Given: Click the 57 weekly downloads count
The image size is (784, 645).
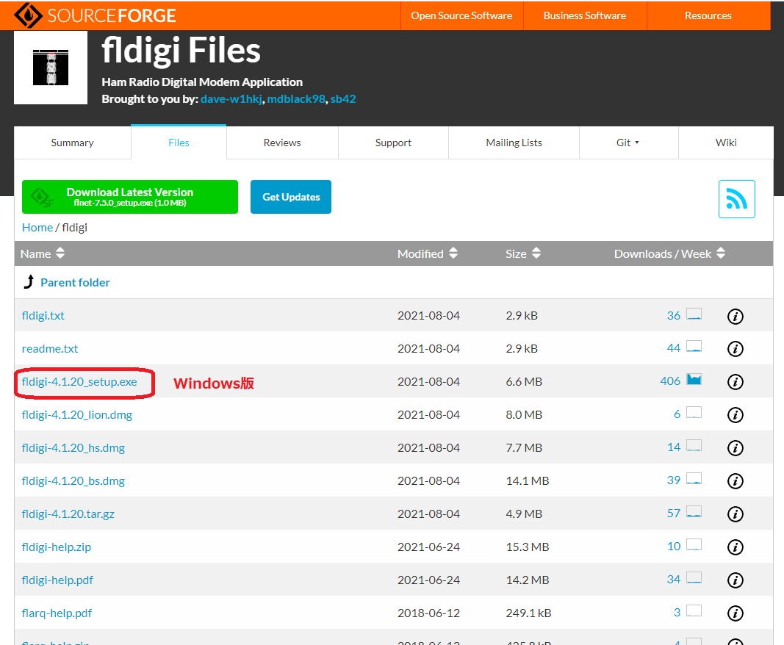Looking at the screenshot, I should [674, 513].
